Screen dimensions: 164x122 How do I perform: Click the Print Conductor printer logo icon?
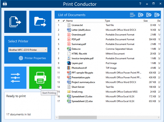coord(5,4)
